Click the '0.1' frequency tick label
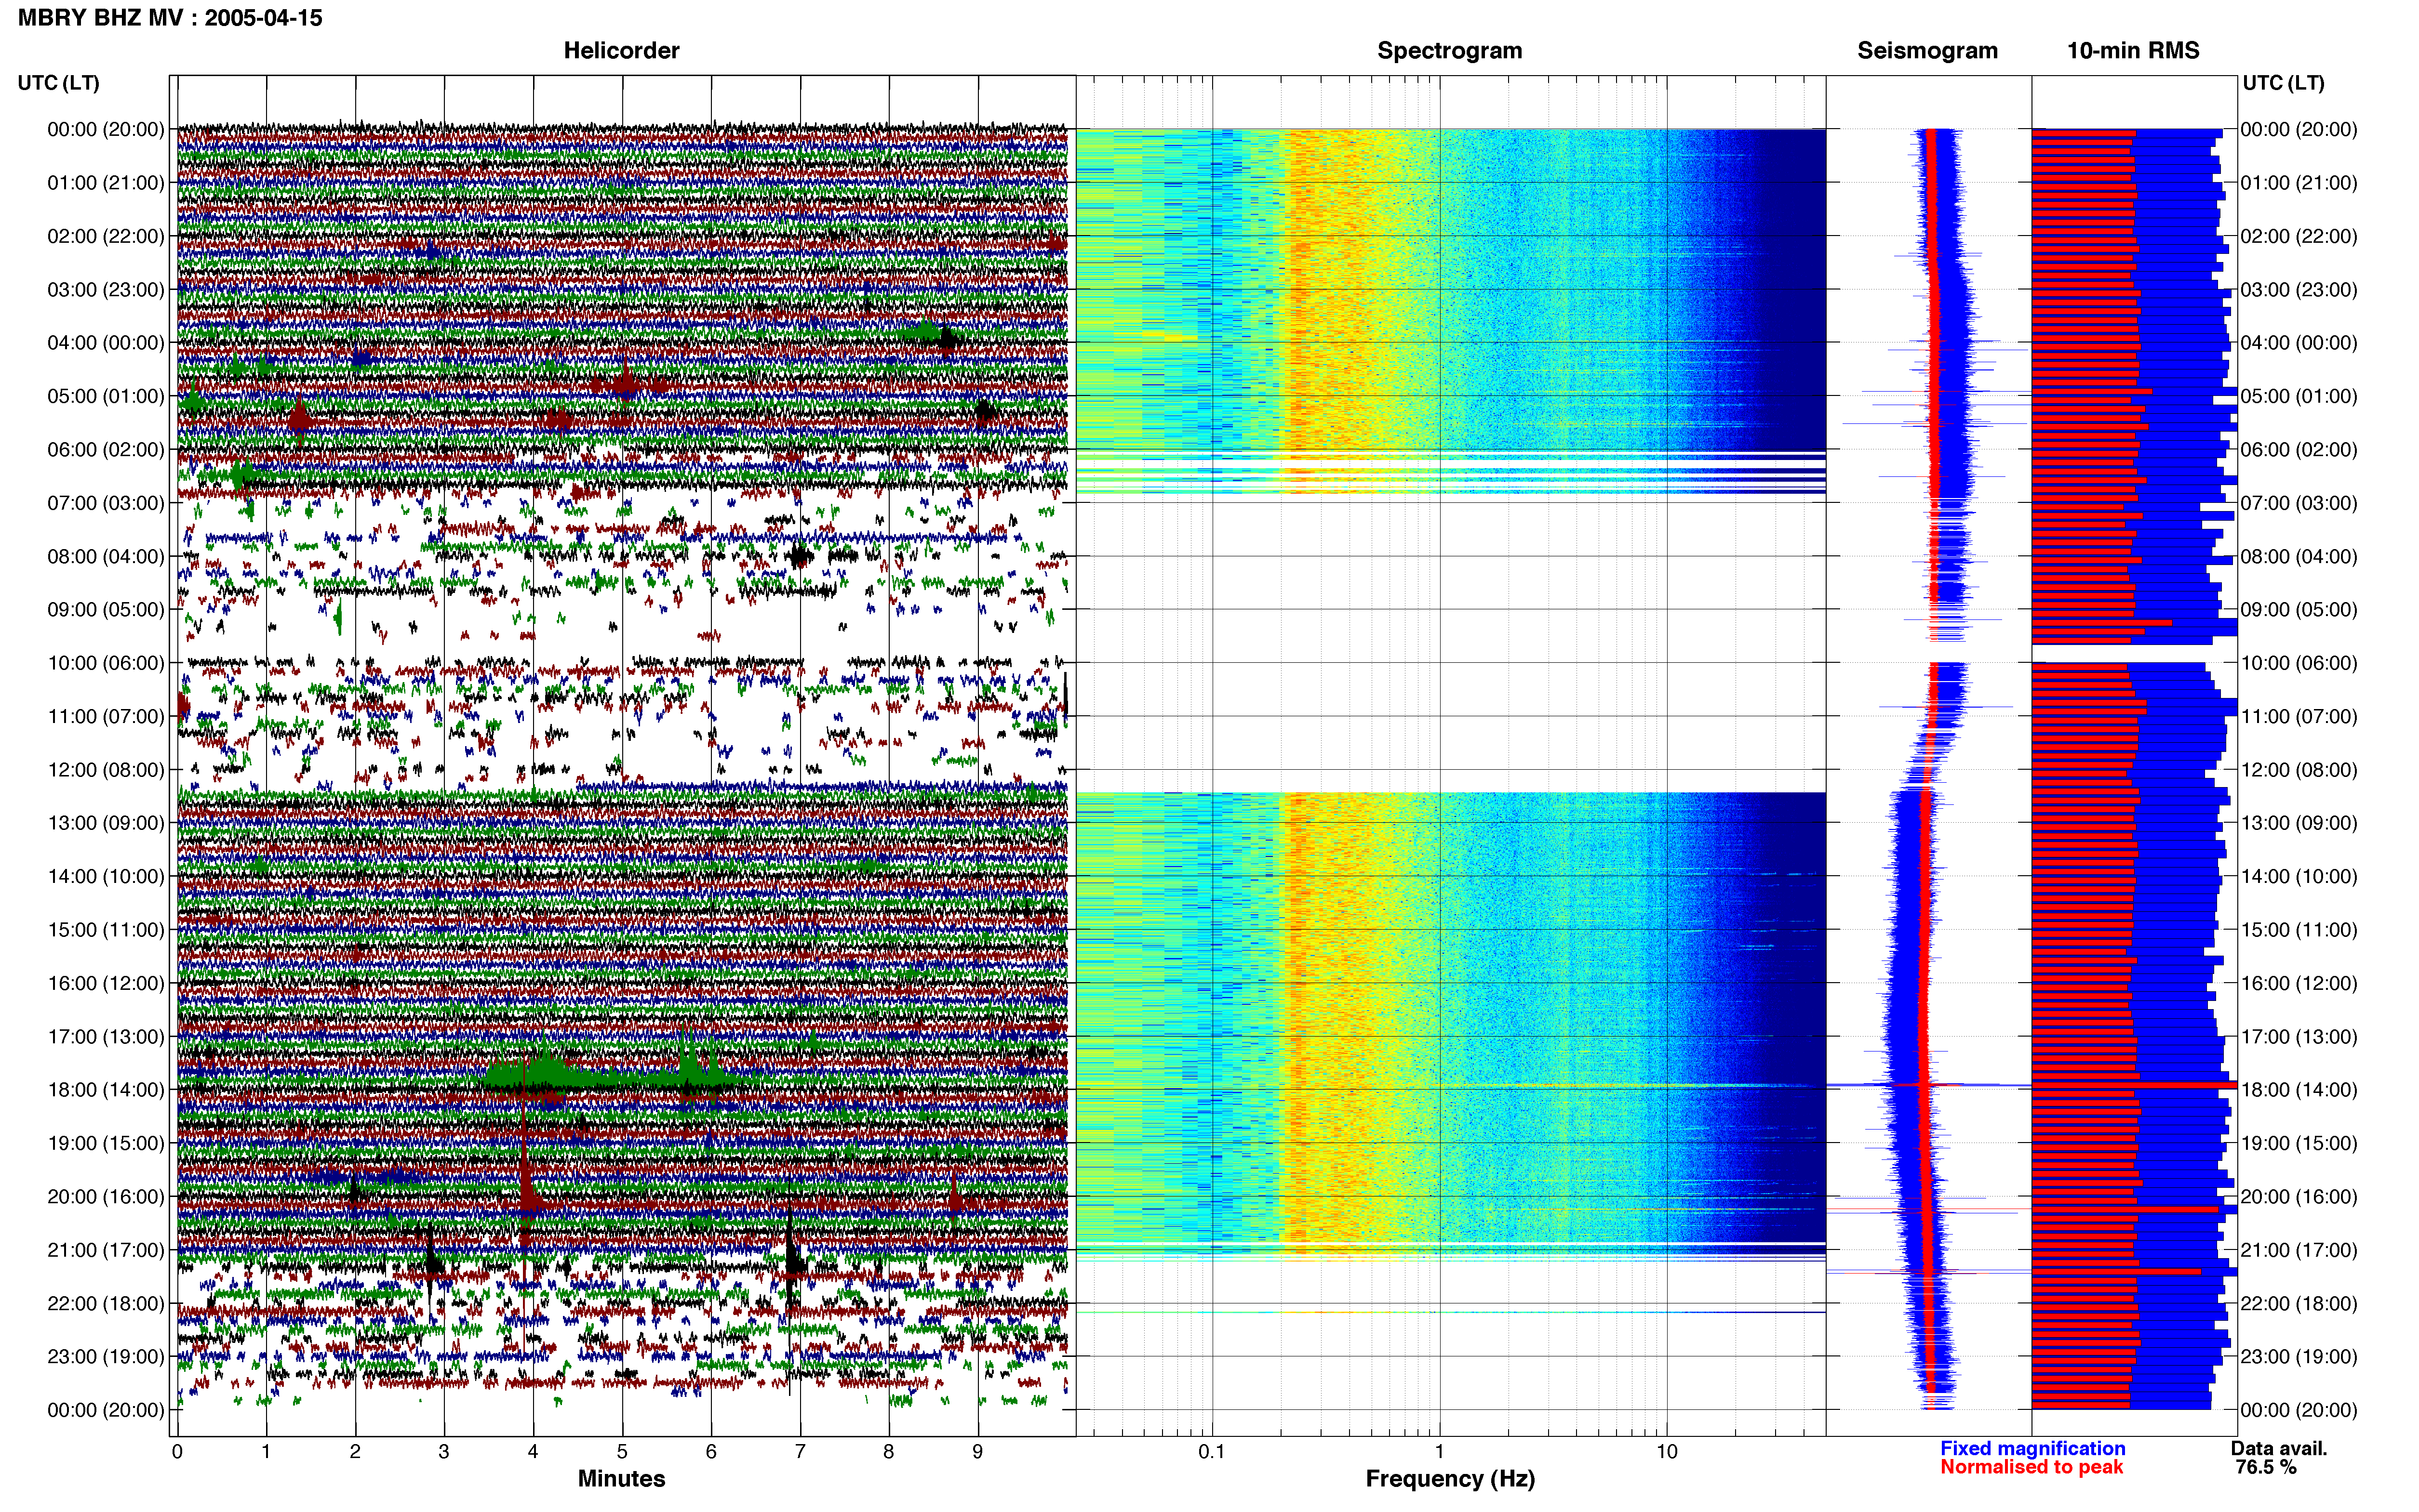The image size is (2419, 1512). click(x=1212, y=1452)
